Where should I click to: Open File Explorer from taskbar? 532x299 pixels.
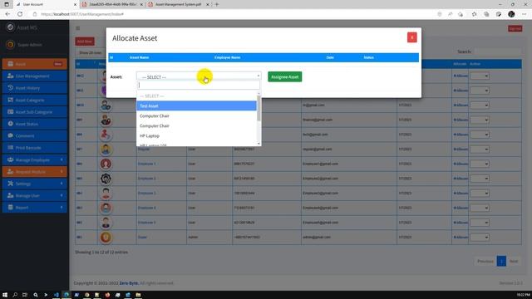(138, 295)
